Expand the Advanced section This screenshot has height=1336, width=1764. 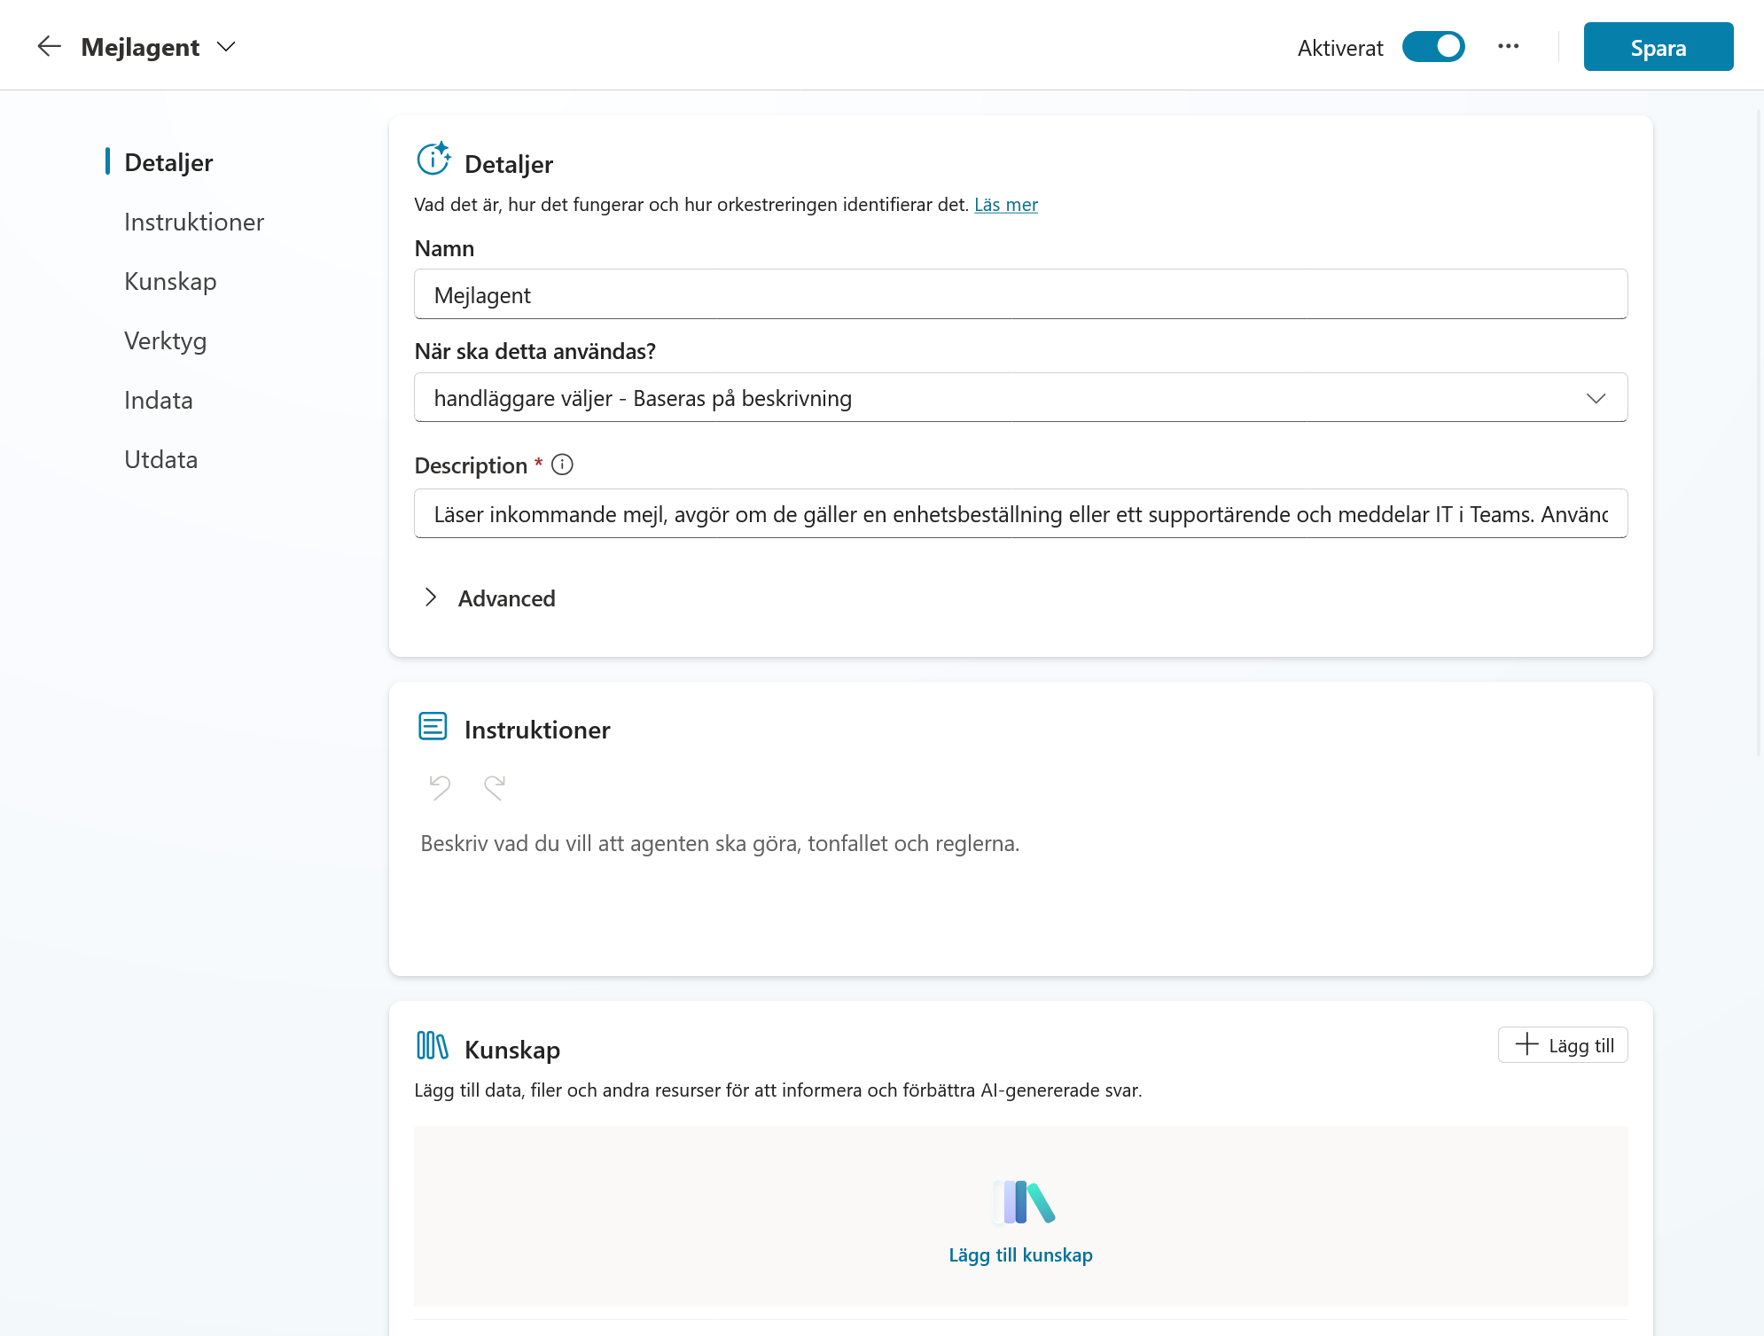coord(489,598)
